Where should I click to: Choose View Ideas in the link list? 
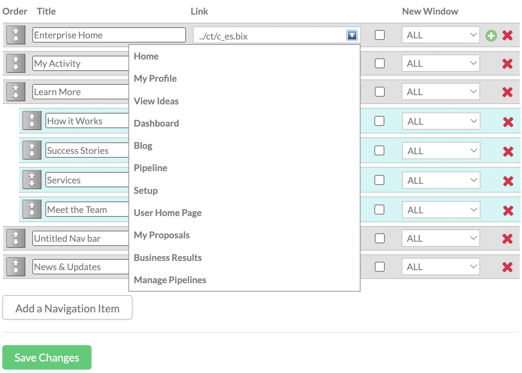coord(156,101)
